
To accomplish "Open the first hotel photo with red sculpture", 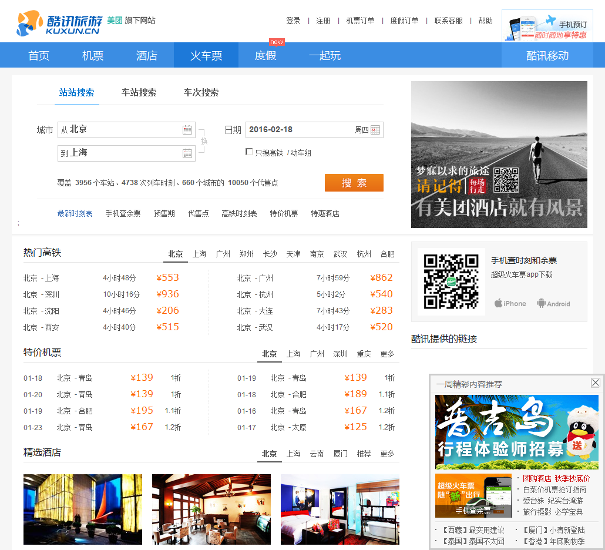I will [83, 509].
